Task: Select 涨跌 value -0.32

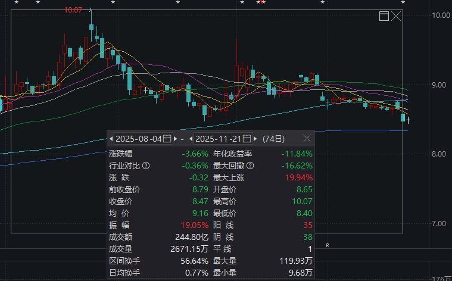Action: click(x=199, y=177)
